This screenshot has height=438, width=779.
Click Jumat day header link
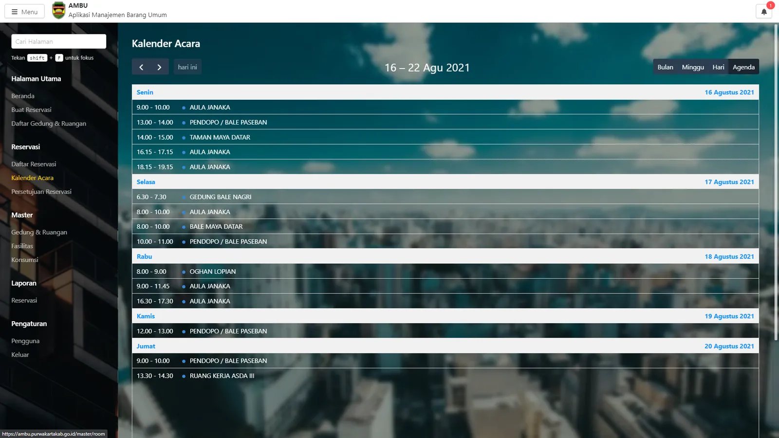pyautogui.click(x=146, y=346)
